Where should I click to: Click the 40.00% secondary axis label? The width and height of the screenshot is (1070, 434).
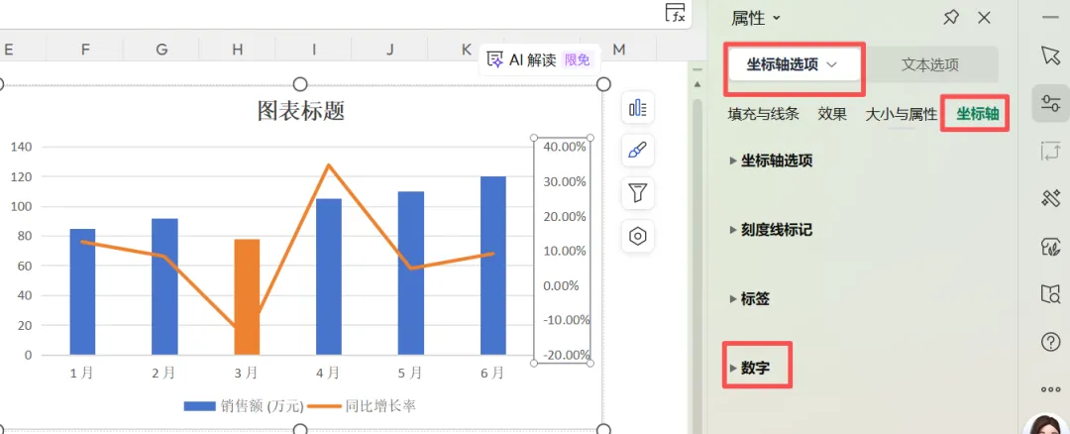[565, 147]
